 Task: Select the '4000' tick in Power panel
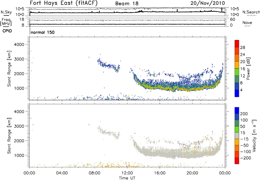[19, 45]
